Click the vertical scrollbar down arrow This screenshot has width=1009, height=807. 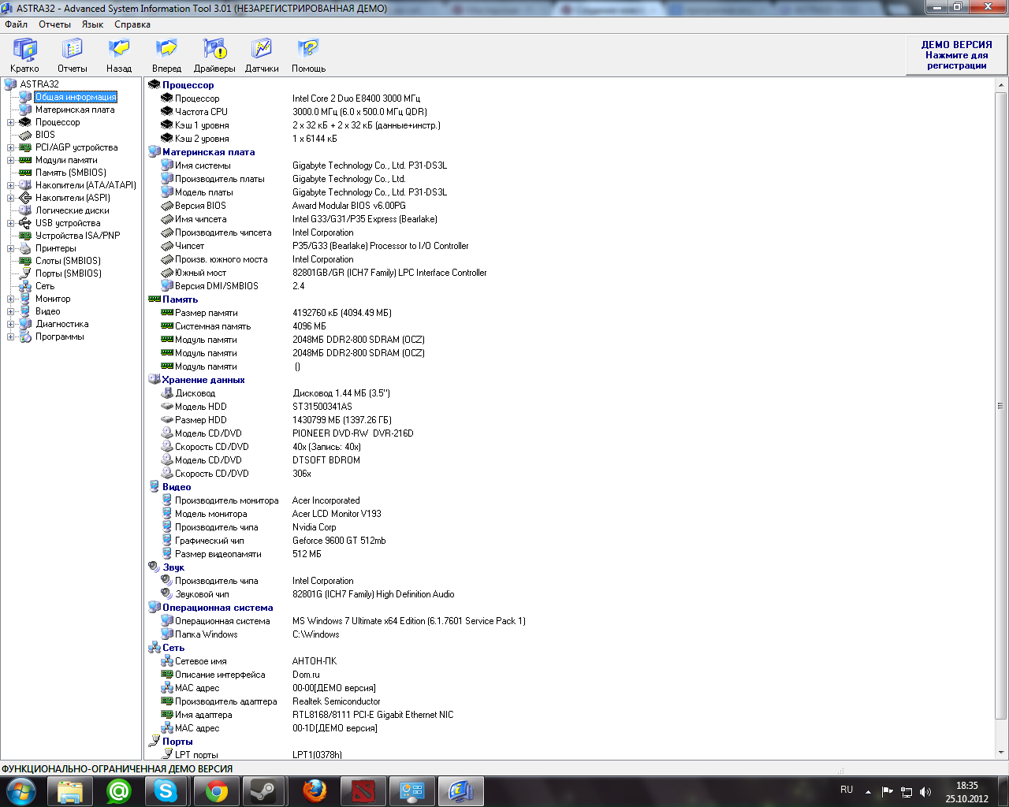(x=1001, y=753)
